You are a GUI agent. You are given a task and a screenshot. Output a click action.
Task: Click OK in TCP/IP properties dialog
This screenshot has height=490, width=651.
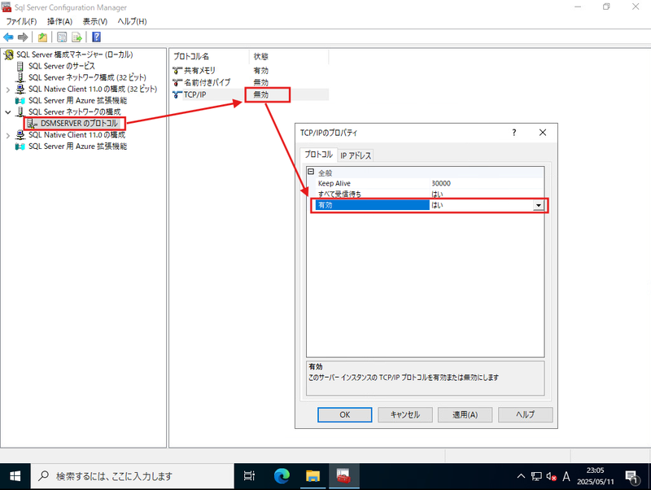click(344, 414)
